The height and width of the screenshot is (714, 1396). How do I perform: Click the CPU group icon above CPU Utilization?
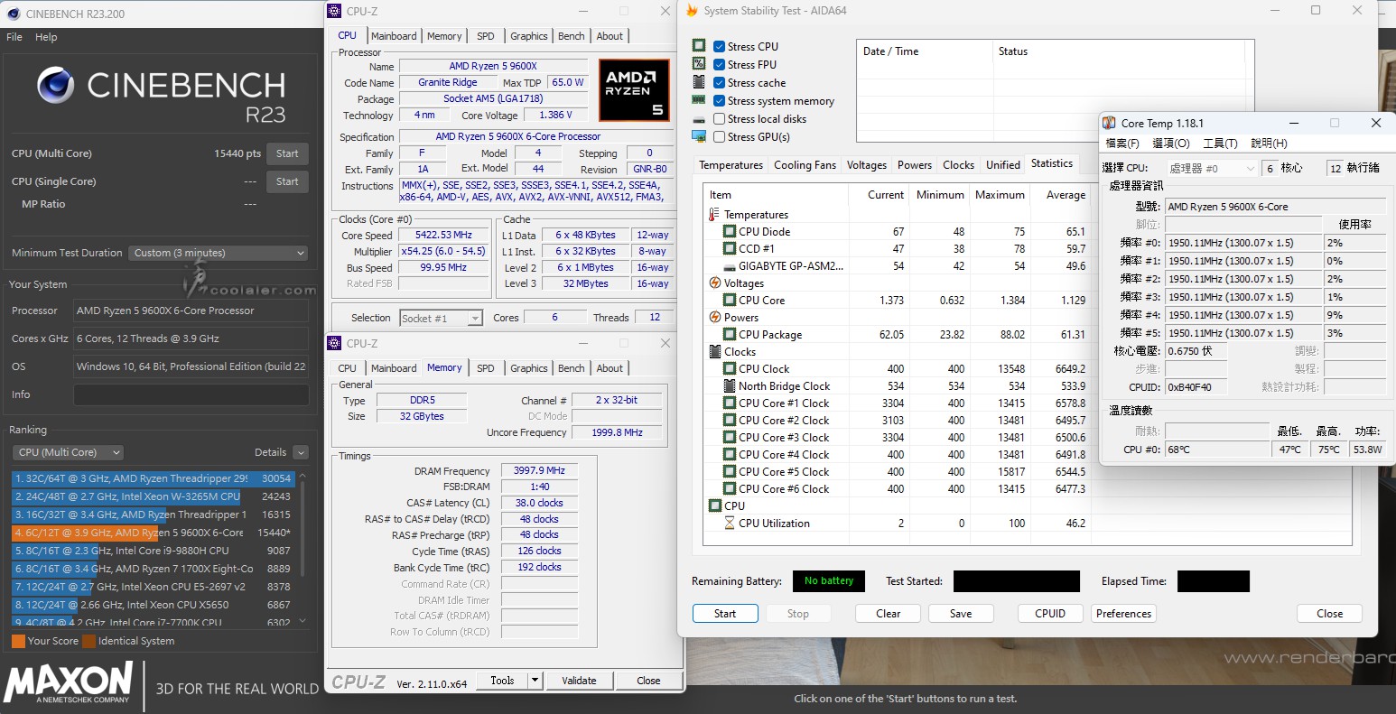pos(715,506)
